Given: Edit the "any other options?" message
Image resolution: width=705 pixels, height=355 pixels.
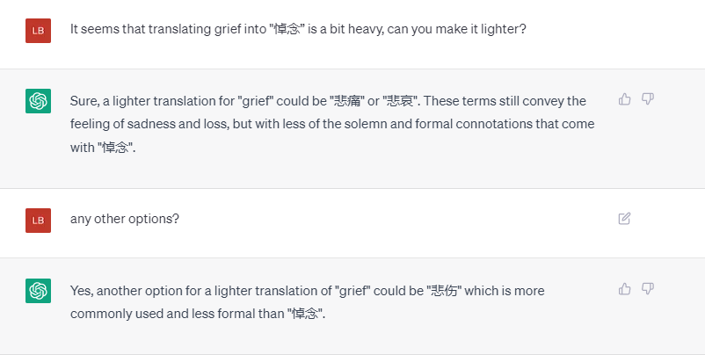Looking at the screenshot, I should coord(624,218).
